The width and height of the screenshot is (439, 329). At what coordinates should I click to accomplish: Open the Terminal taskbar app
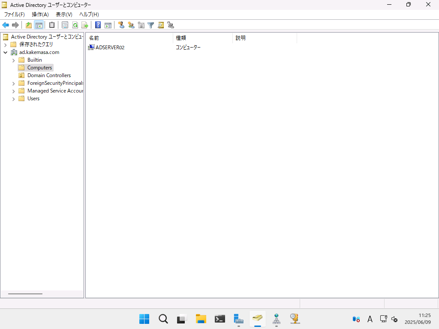220,319
